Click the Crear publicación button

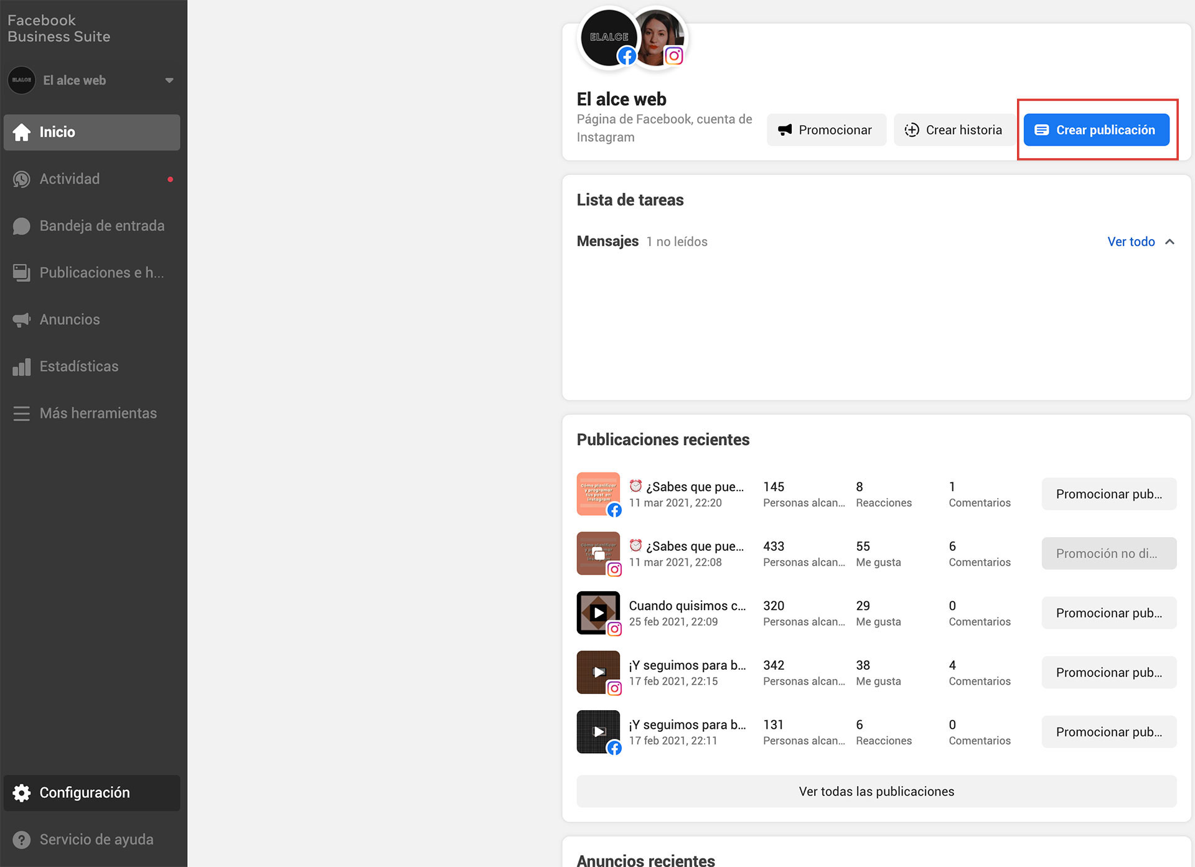click(1097, 129)
